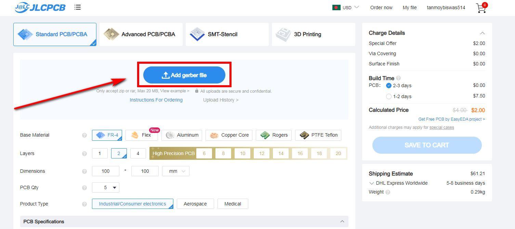Choose 8 layers high precision option
Image resolution: width=515 pixels, height=229 pixels.
coord(223,153)
